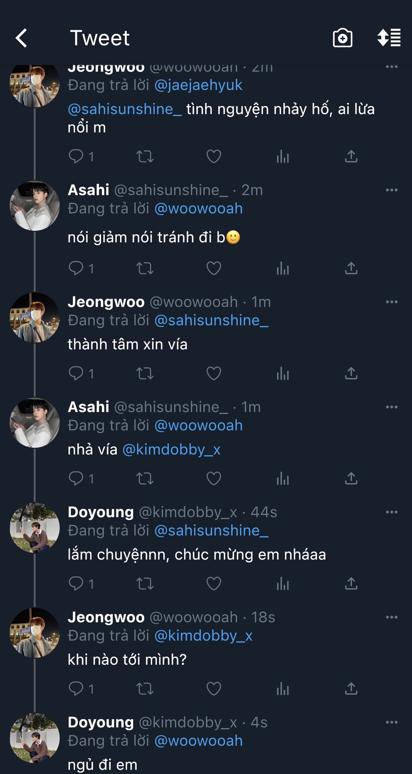Open more options on Asahi's 2m tweet
Screen dimensions: 412x774
[x=391, y=190]
